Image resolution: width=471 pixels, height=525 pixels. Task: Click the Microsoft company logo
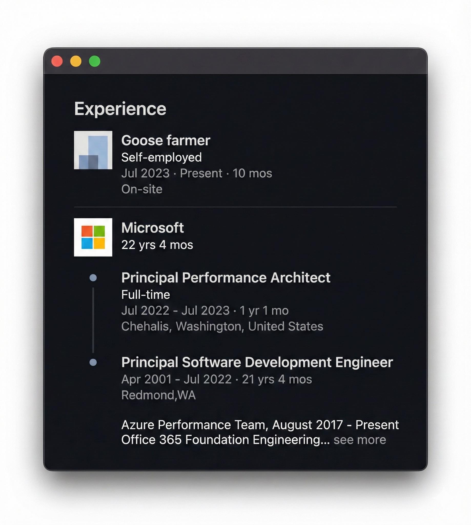point(93,237)
